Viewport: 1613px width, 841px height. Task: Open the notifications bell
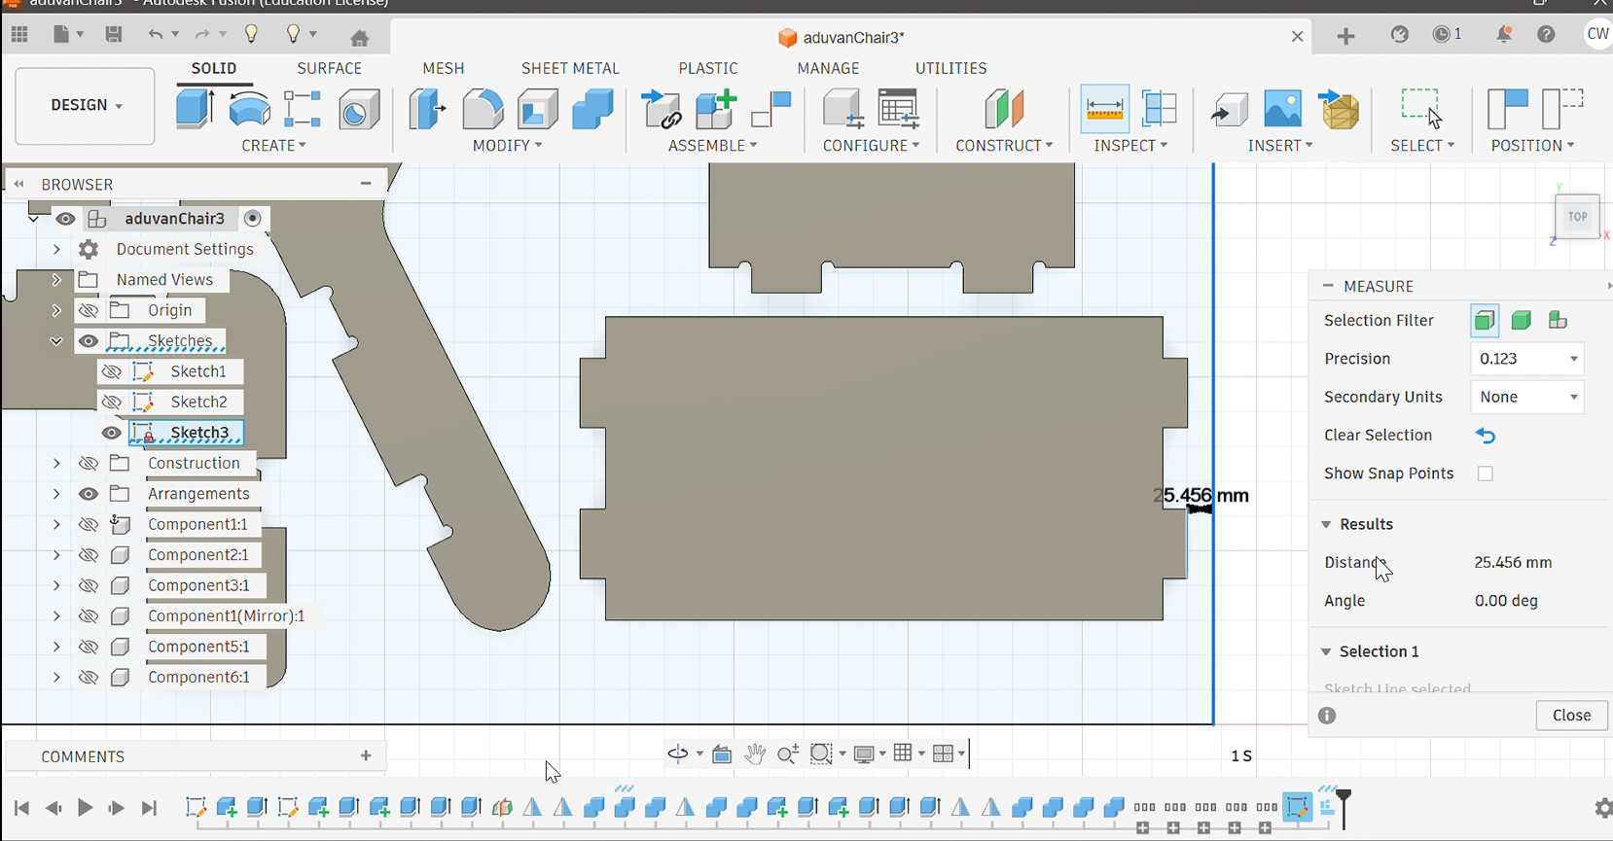coord(1504,35)
